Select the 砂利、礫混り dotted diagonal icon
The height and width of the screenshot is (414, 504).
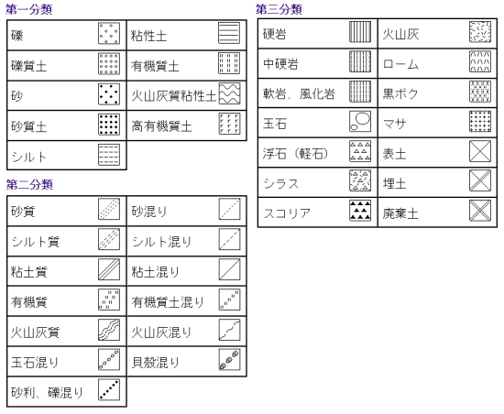pyautogui.click(x=109, y=389)
